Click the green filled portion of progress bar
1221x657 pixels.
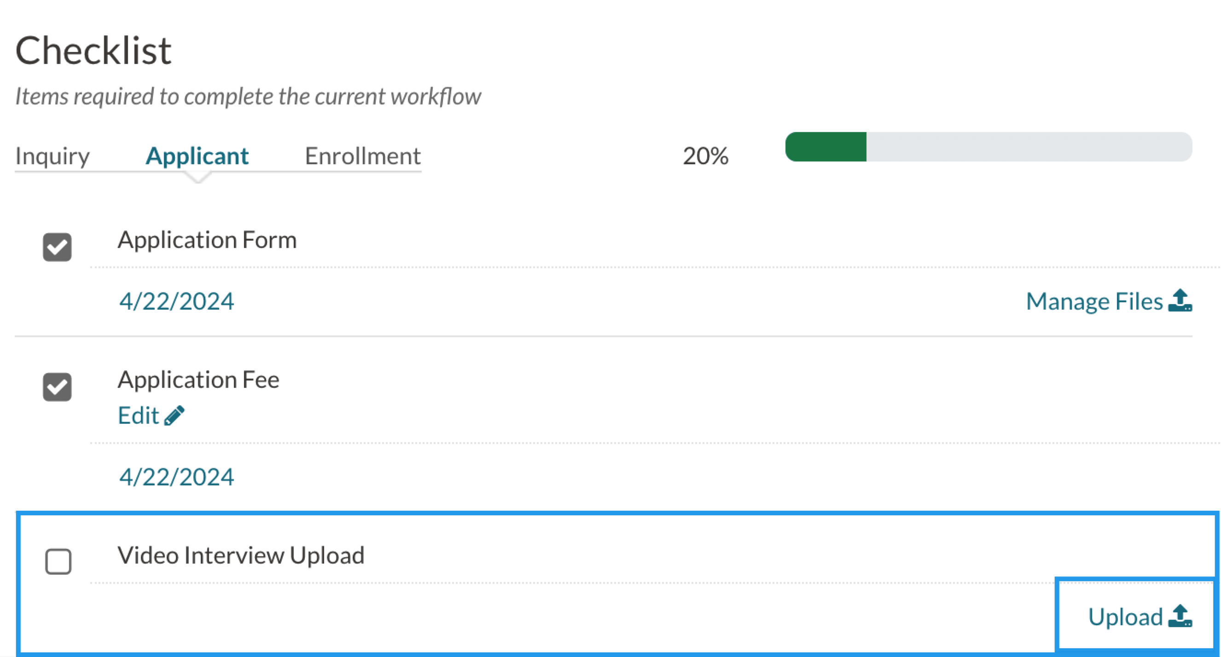(826, 147)
